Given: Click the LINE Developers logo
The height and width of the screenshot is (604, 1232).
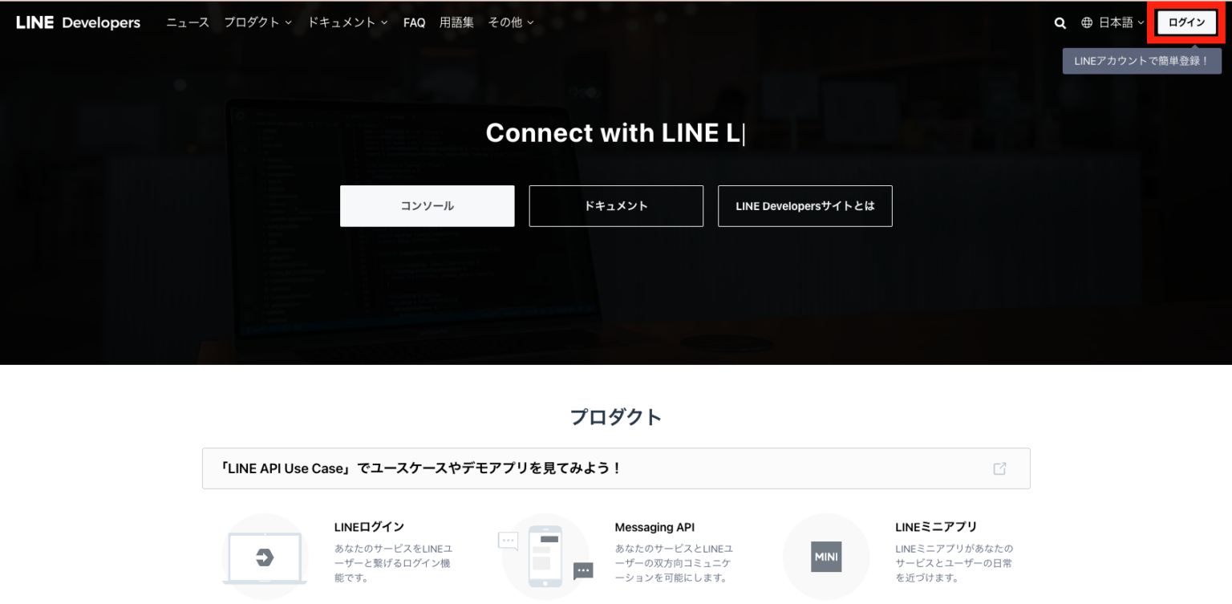Looking at the screenshot, I should 77,22.
